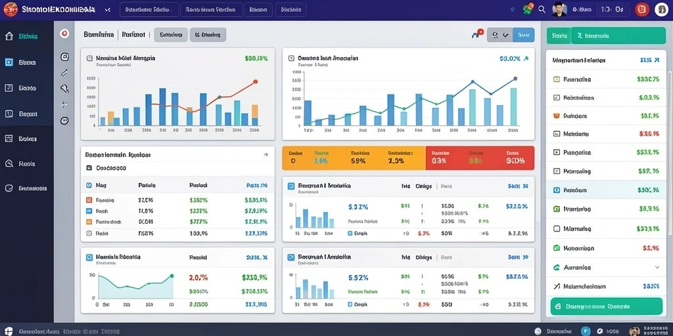Select the second outlined tab in top navigation
The image size is (673, 336).
pyautogui.click(x=211, y=9)
